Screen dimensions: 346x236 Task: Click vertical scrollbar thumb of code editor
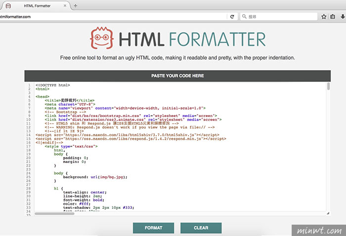point(329,86)
